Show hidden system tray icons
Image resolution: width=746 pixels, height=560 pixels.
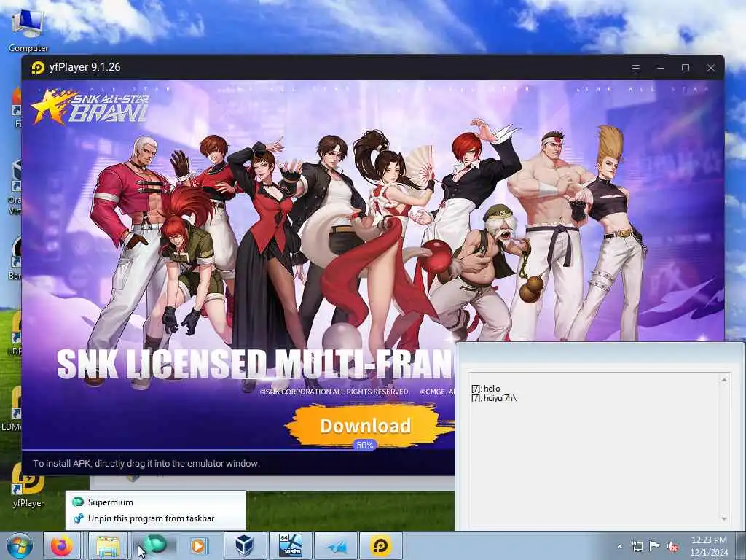coord(619,547)
